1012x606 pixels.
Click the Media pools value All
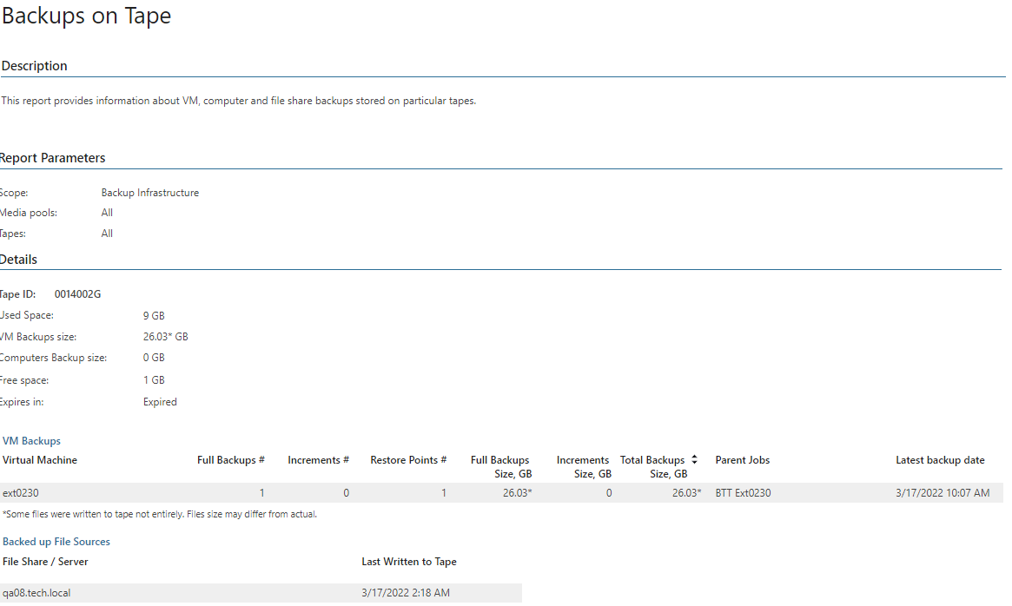[x=107, y=213]
